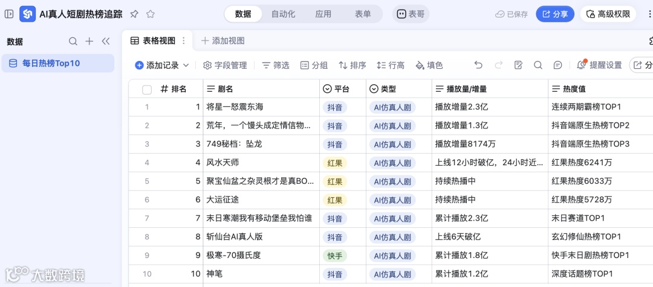Viewport: 653px width, 287px height.
Task: Collapse the data sidebar with the double chevron
Action: click(x=105, y=41)
